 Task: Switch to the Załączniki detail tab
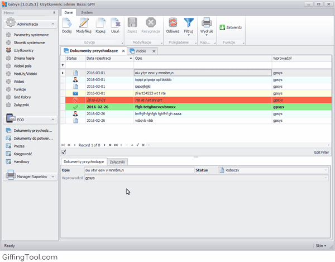pos(117,161)
